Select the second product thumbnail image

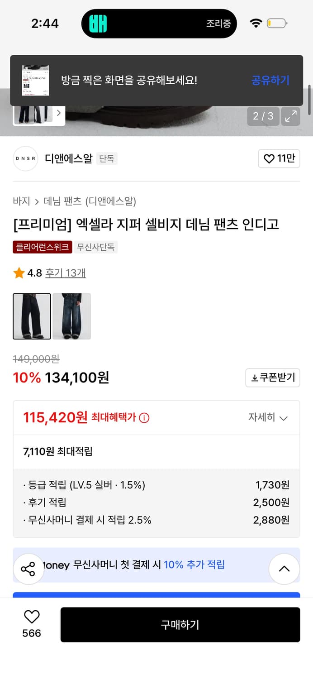72,316
